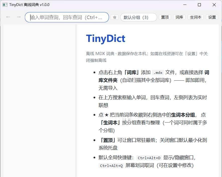222x177 pixels.
Task: Click the Ctrl+Alt+D shortcut text
Action: 149,158
